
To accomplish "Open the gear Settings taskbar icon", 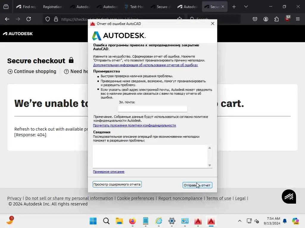I will [172, 221].
